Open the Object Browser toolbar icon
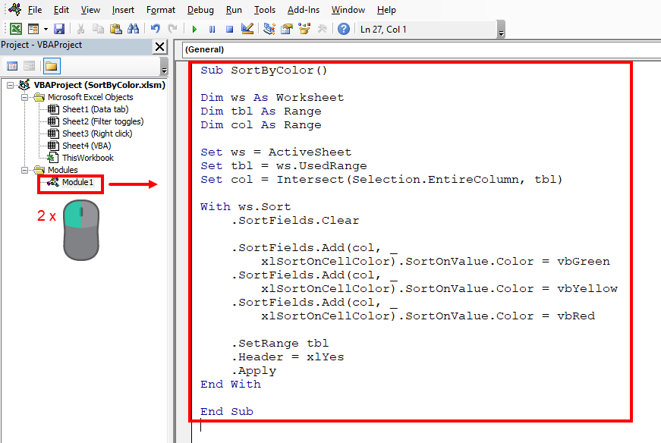This screenshot has width=661, height=443. tap(304, 29)
